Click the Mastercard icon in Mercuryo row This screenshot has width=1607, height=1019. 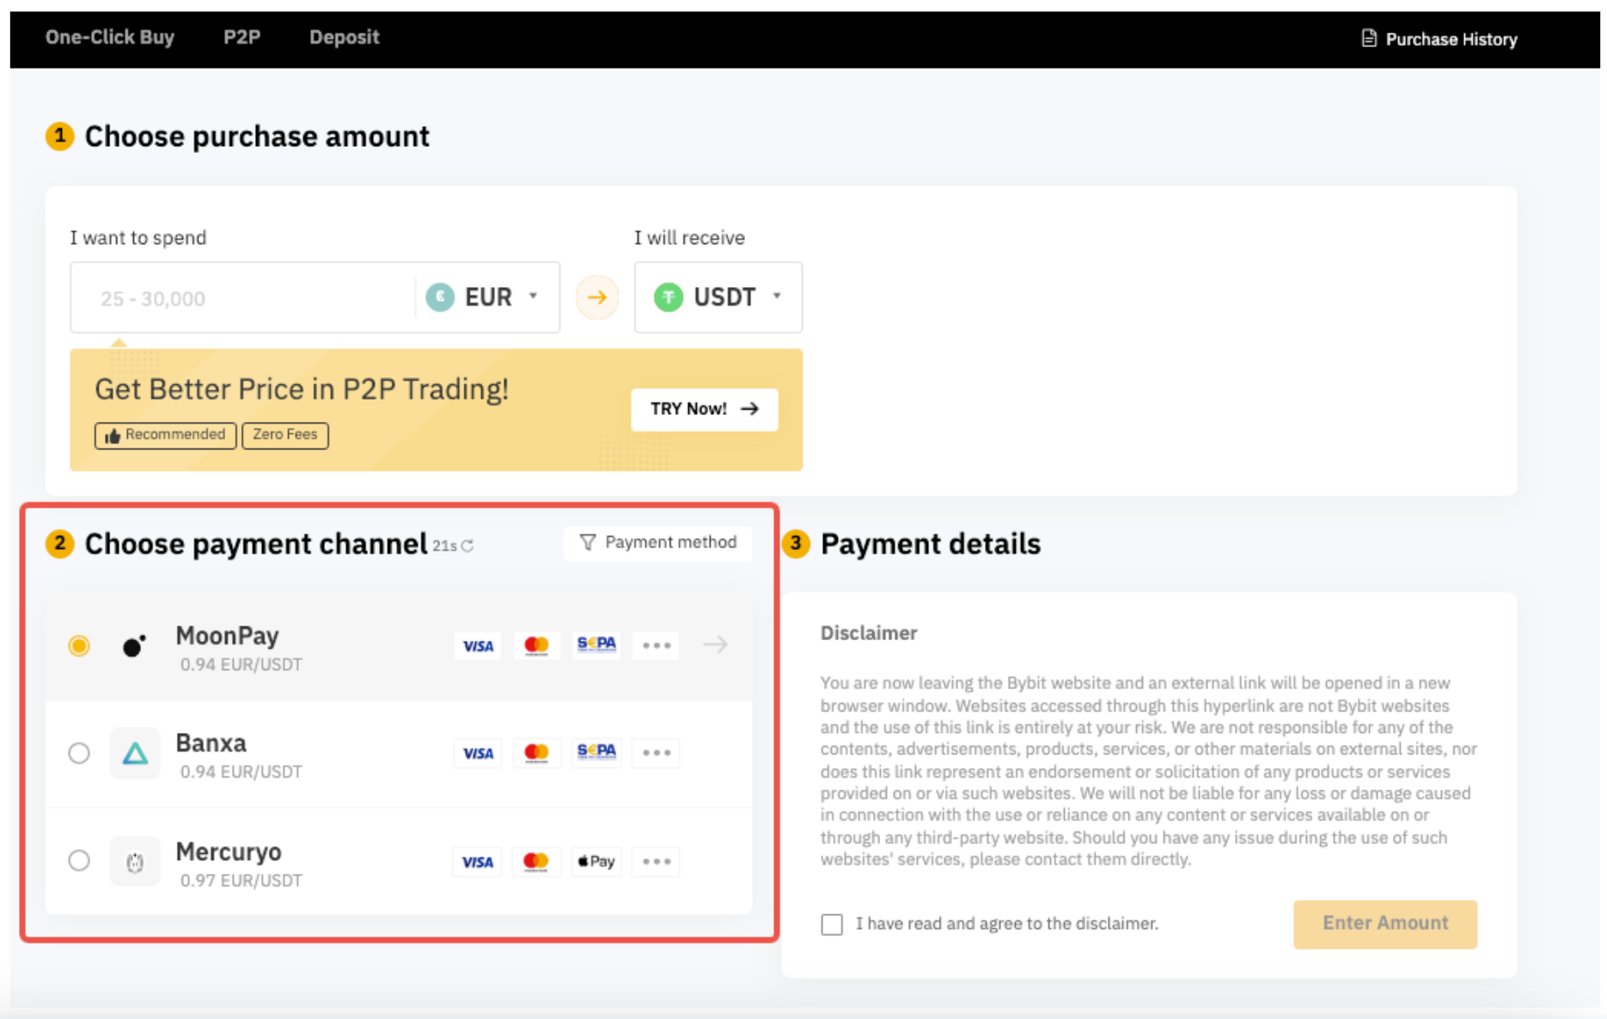point(535,862)
